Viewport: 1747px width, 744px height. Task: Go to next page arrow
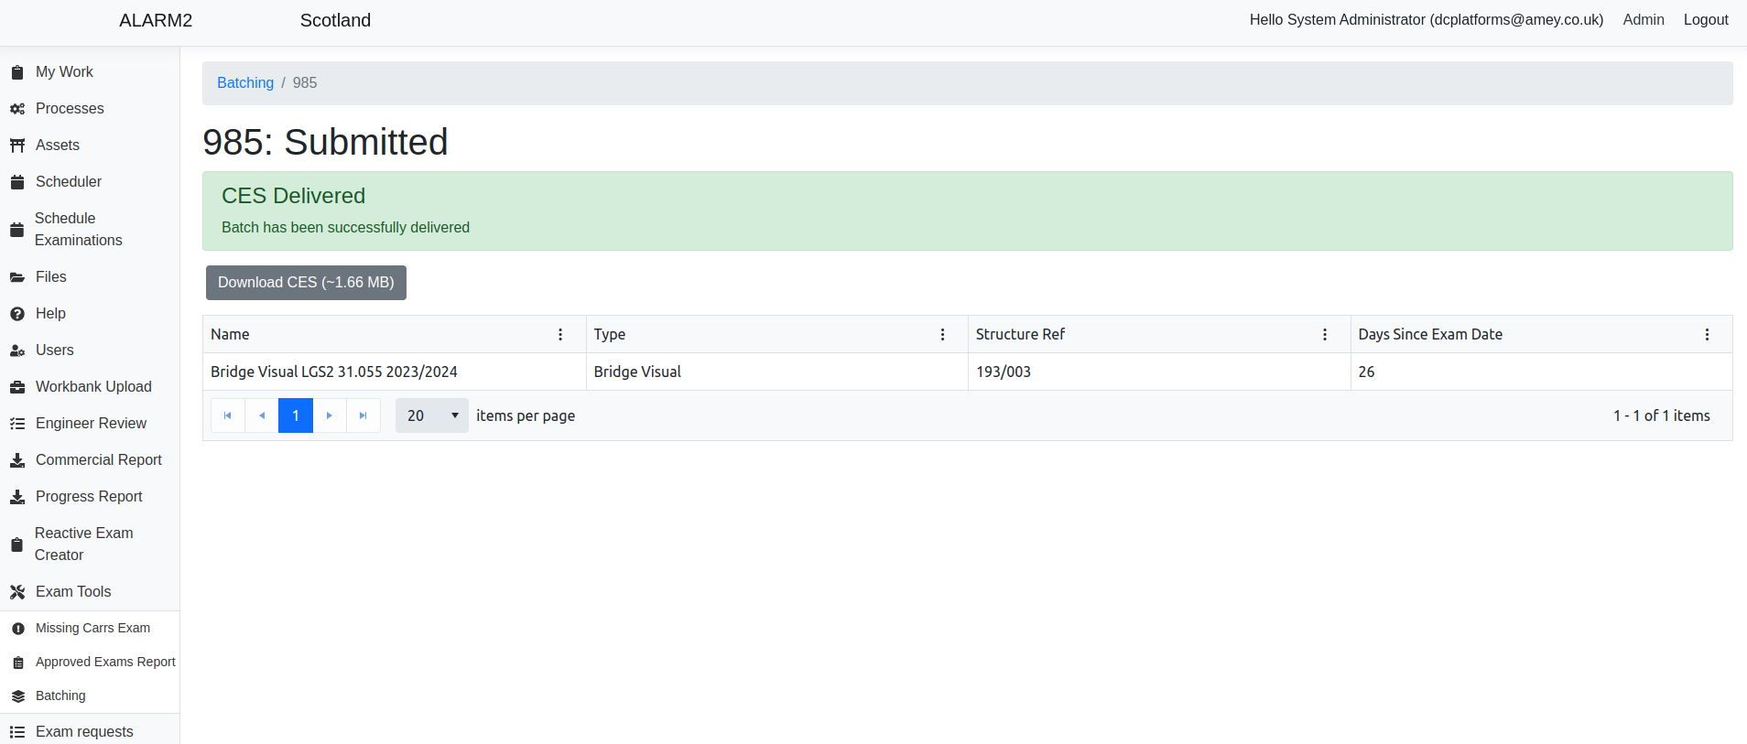(330, 415)
